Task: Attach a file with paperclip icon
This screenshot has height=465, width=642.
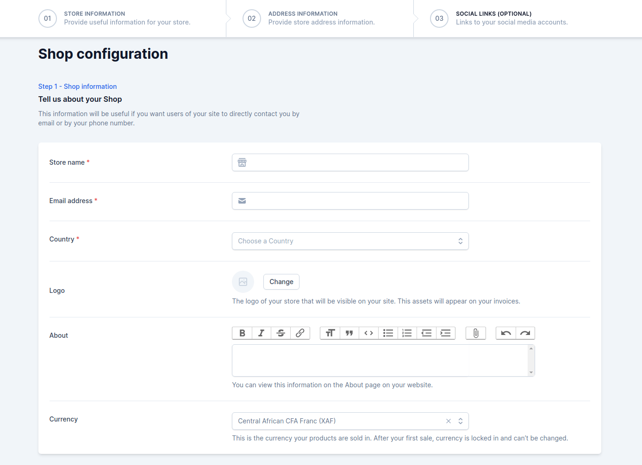Action: pos(476,333)
